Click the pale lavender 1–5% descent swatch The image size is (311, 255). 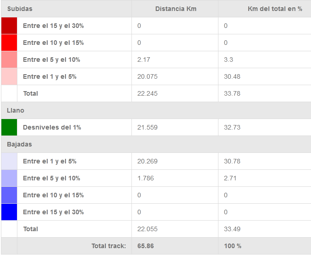click(x=9, y=161)
